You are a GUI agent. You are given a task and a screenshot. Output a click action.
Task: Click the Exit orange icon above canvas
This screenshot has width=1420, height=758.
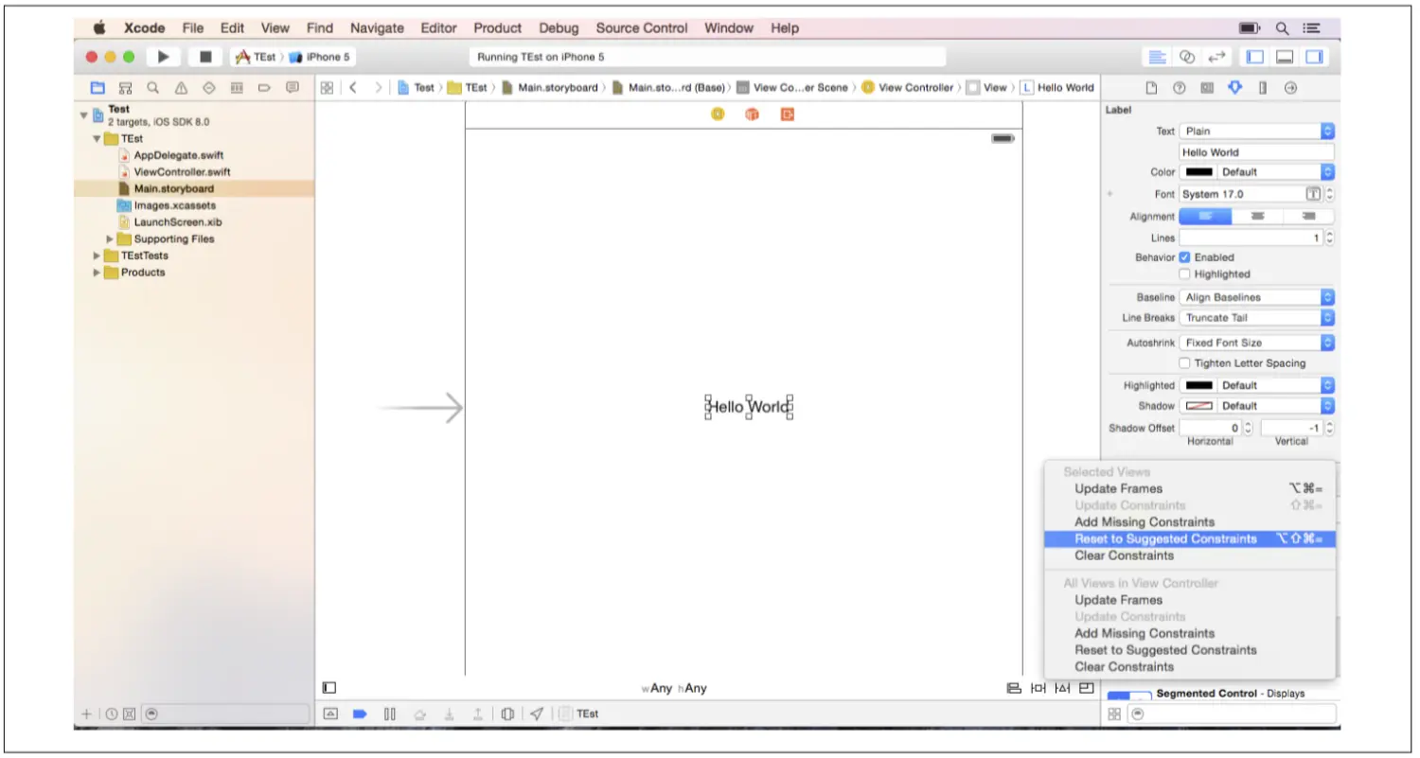(787, 114)
